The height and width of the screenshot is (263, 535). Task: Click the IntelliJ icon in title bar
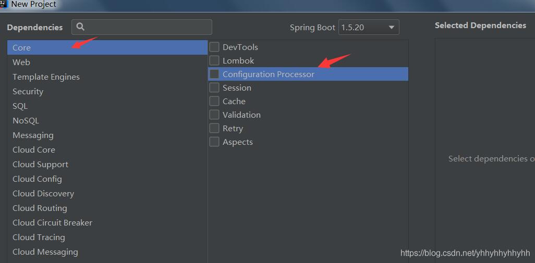tap(4, 4)
